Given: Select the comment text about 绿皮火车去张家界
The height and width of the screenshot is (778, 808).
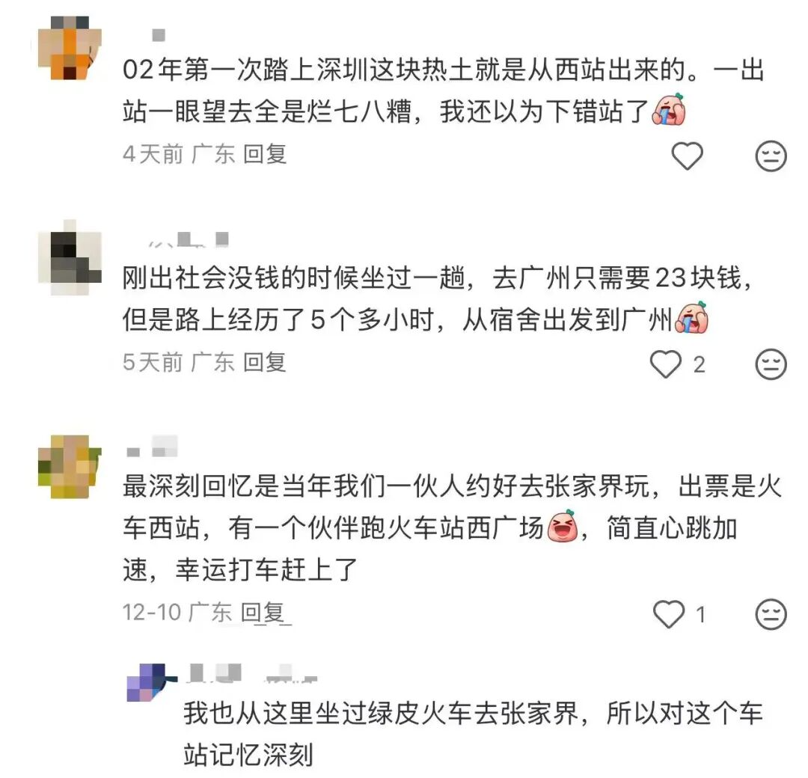Looking at the screenshot, I should [x=473, y=734].
